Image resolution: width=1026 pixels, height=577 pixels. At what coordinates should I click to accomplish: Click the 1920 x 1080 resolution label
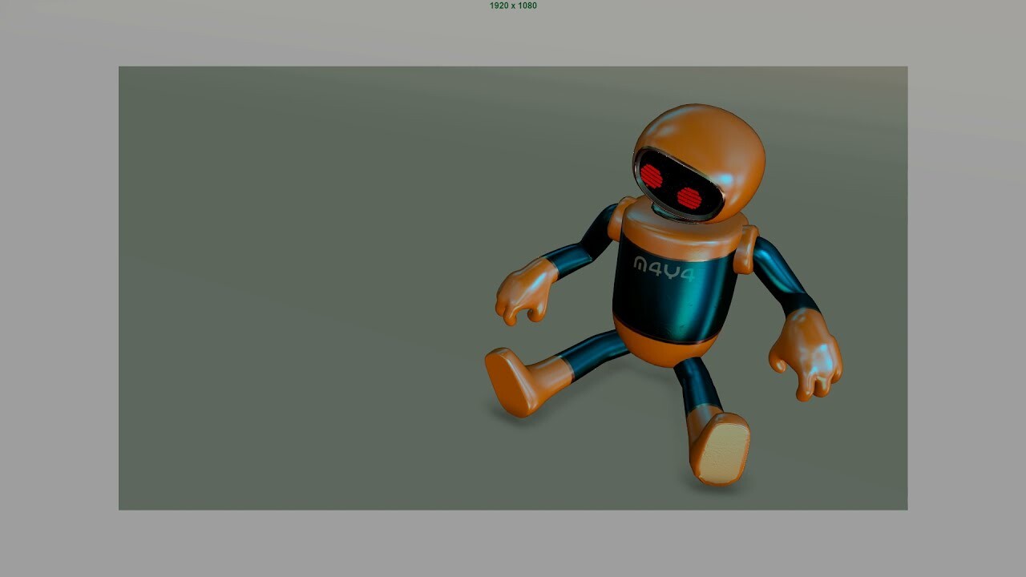pyautogui.click(x=511, y=6)
